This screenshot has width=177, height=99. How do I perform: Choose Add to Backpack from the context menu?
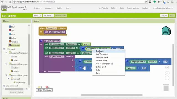(109, 64)
